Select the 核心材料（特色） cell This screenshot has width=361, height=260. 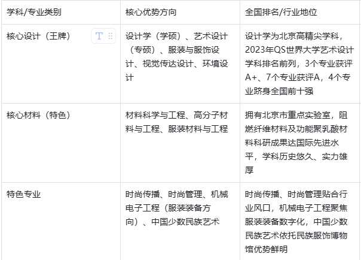[38, 115]
